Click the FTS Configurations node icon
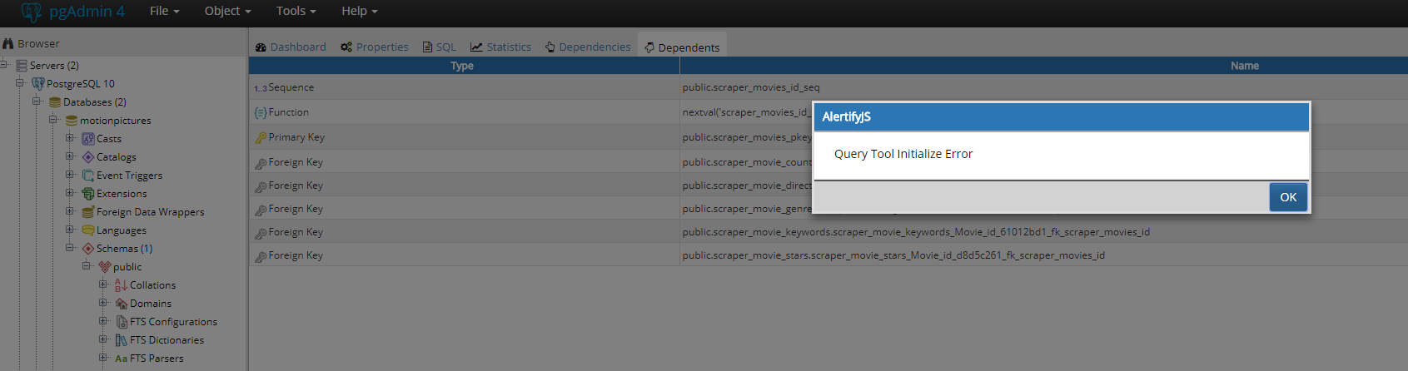Viewport: 1408px width, 371px height. (x=121, y=322)
